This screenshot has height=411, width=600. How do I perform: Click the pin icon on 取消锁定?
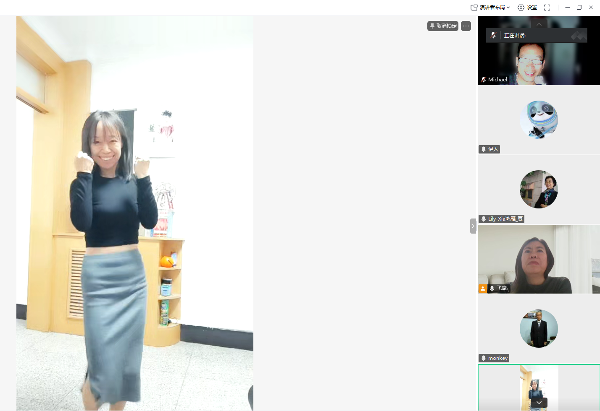point(432,26)
